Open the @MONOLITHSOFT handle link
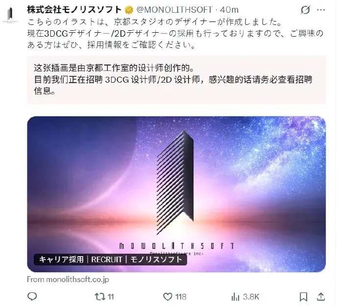The image size is (338, 306). click(x=174, y=10)
